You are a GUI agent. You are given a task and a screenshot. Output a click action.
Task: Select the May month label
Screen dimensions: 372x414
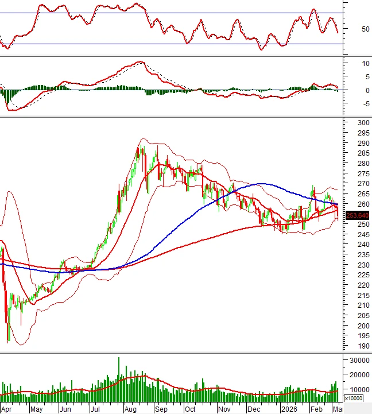(x=36, y=409)
